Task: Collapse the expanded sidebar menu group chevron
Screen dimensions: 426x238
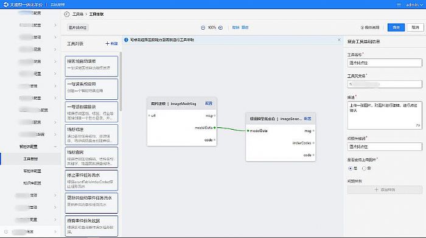Action: 55,147
